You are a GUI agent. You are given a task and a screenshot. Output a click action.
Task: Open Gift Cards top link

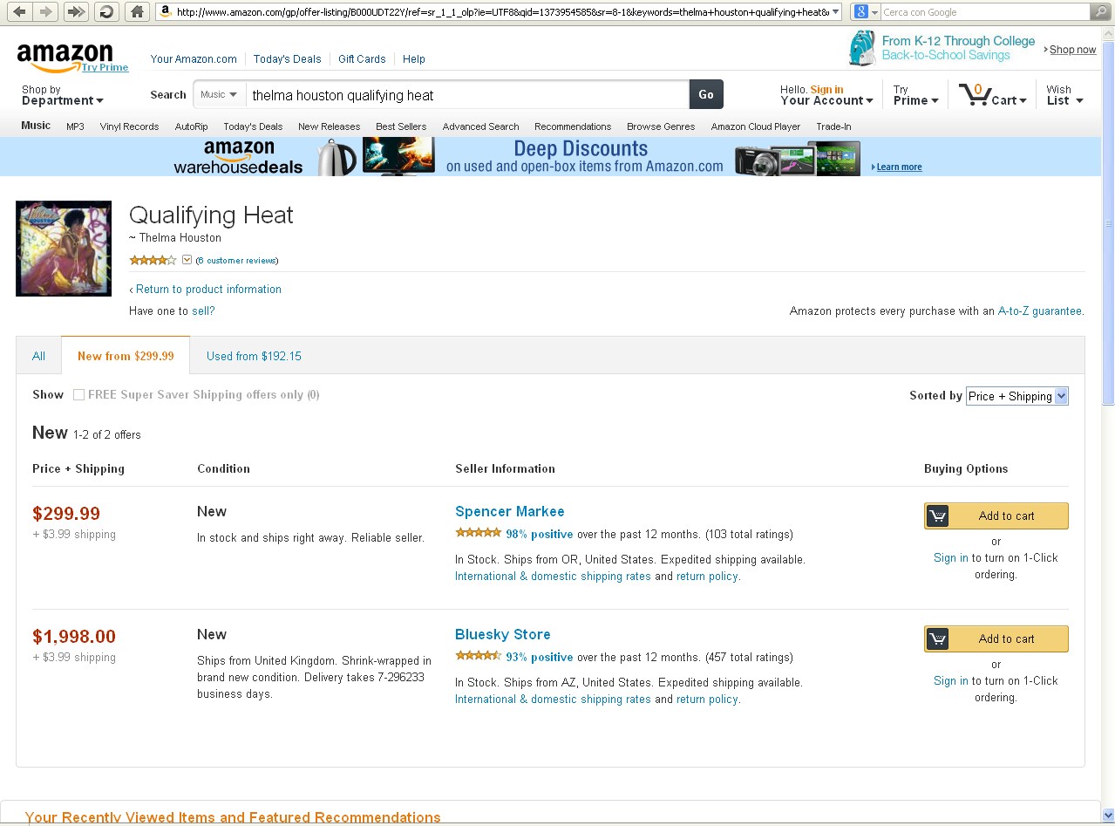click(362, 58)
